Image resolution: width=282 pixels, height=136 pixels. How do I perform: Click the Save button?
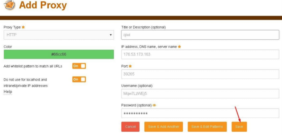[239, 127]
